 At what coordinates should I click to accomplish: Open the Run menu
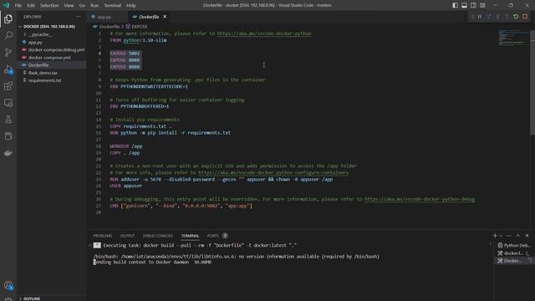click(94, 5)
